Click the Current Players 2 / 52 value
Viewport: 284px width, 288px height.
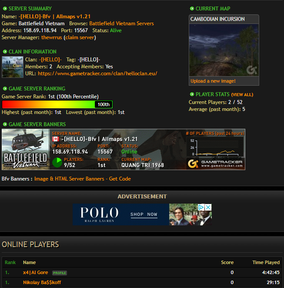[235, 102]
